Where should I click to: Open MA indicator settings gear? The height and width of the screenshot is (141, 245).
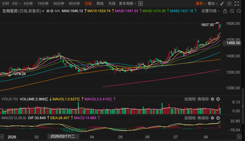click(x=48, y=11)
